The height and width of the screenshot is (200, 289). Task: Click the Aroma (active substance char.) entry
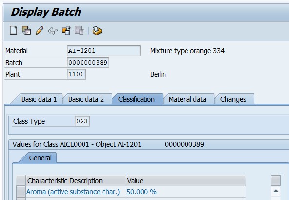pyautogui.click(x=73, y=192)
